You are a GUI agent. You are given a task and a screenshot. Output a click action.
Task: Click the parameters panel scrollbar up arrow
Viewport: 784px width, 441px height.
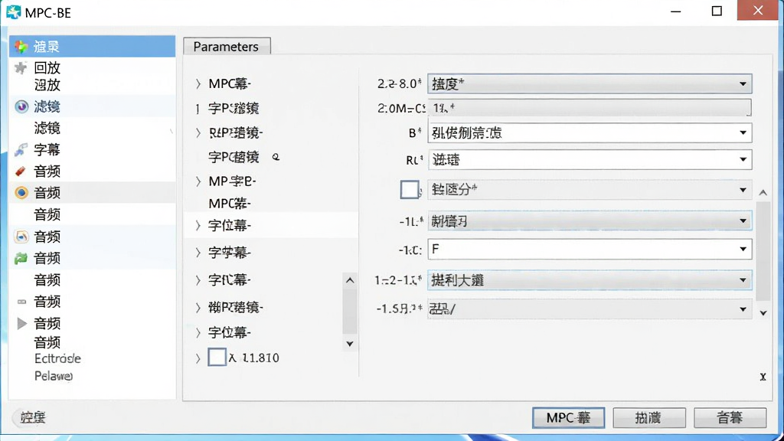763,192
